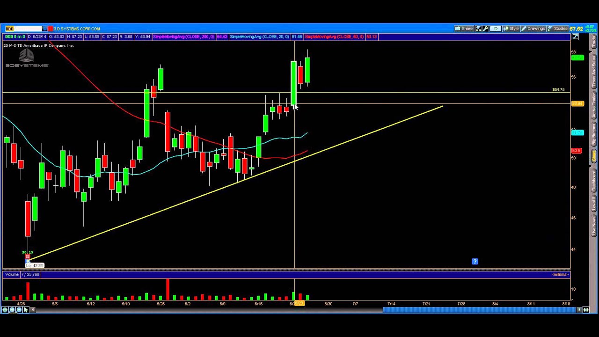The width and height of the screenshot is (599, 337).
Task: Click the red 50.5 price bubble
Action: coord(577,151)
